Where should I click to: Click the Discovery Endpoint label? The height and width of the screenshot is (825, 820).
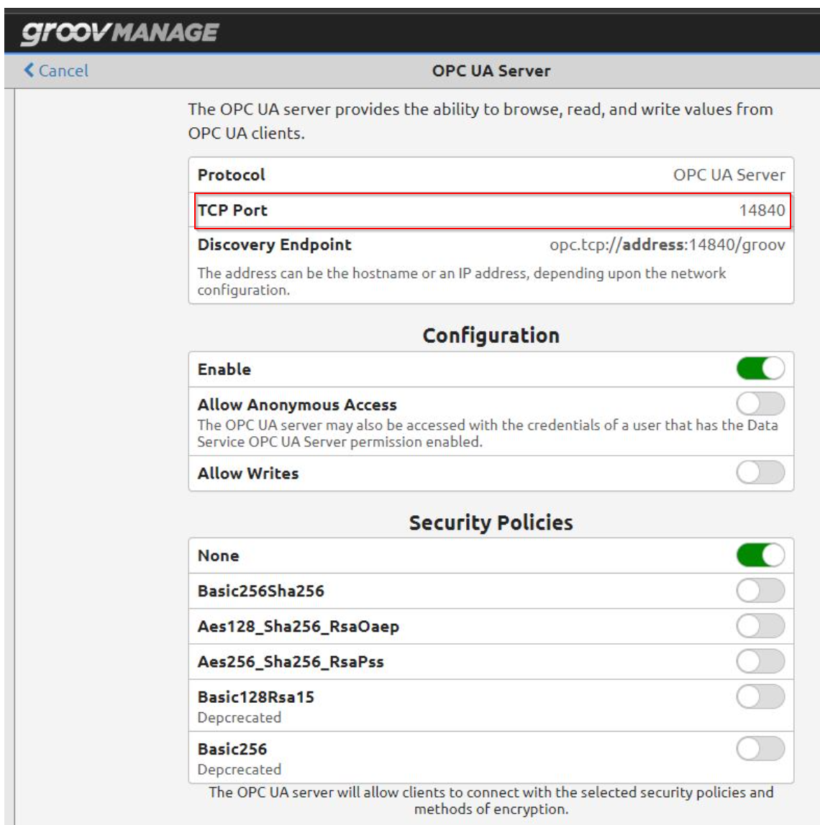pyautogui.click(x=274, y=245)
